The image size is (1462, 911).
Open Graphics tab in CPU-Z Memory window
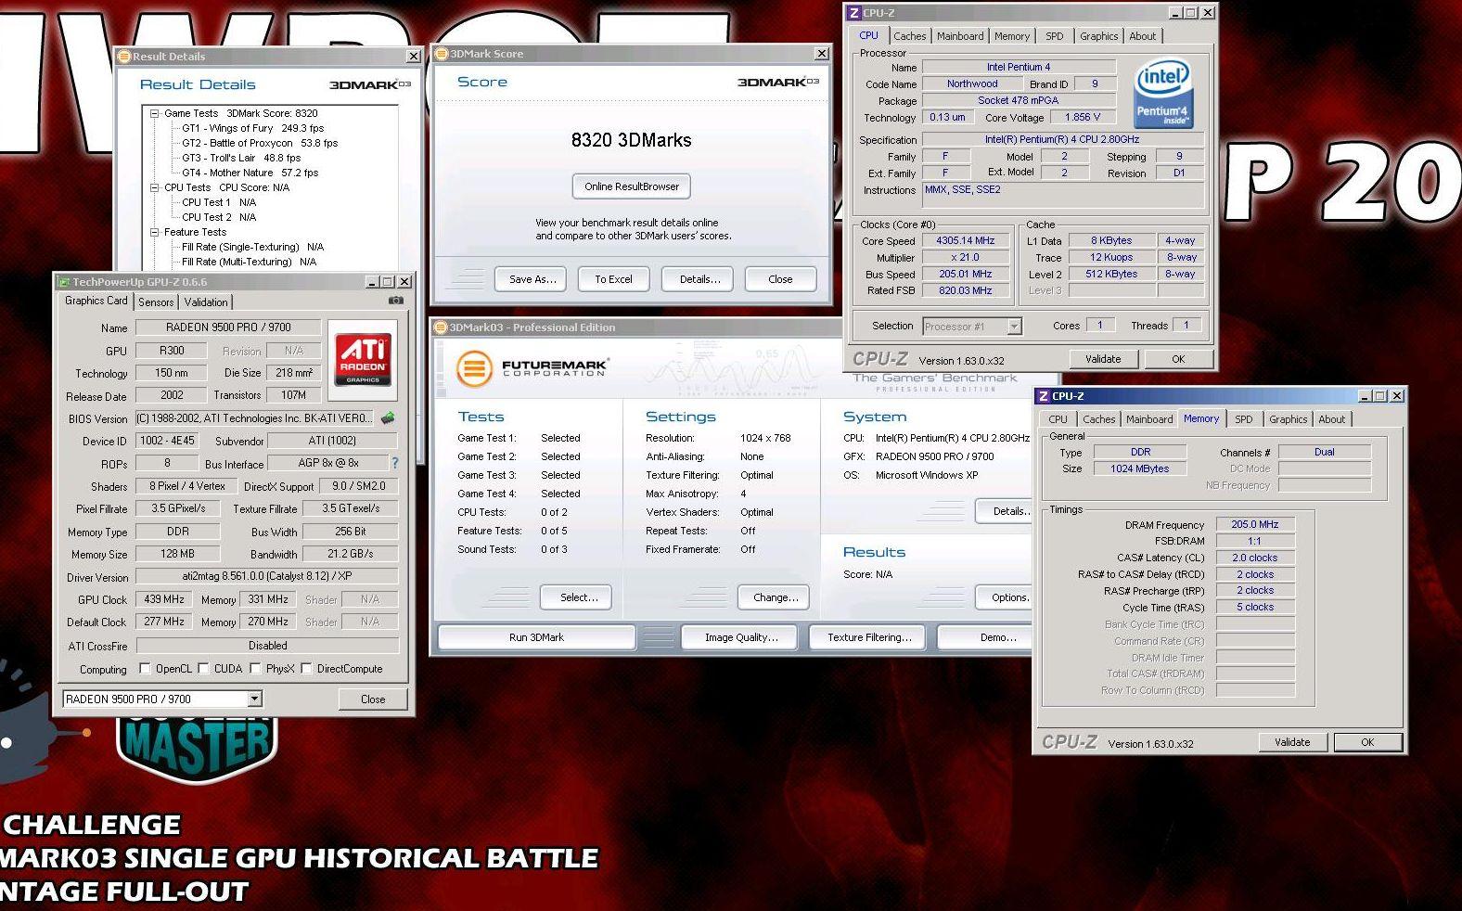click(x=1289, y=419)
